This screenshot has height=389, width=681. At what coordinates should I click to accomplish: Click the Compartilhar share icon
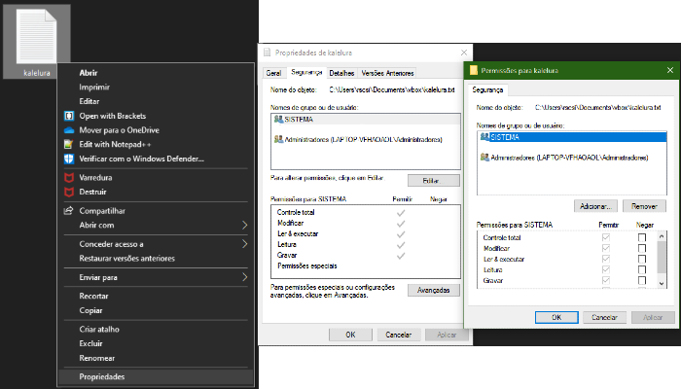pyautogui.click(x=69, y=211)
